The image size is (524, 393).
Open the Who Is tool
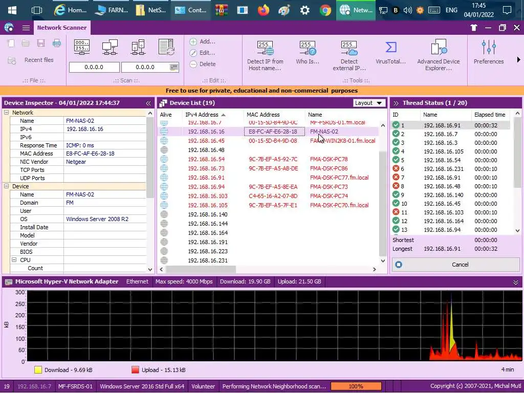(x=308, y=53)
